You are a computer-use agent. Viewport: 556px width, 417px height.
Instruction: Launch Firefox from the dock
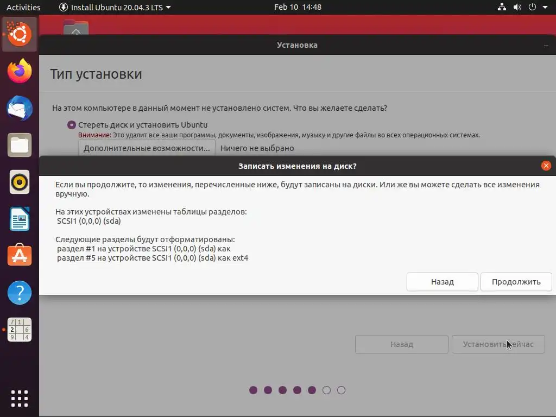coord(20,71)
